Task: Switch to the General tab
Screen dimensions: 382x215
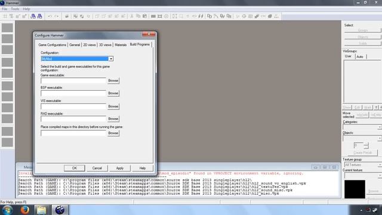Action: 75,45
